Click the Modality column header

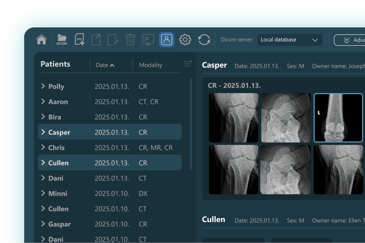pyautogui.click(x=150, y=65)
